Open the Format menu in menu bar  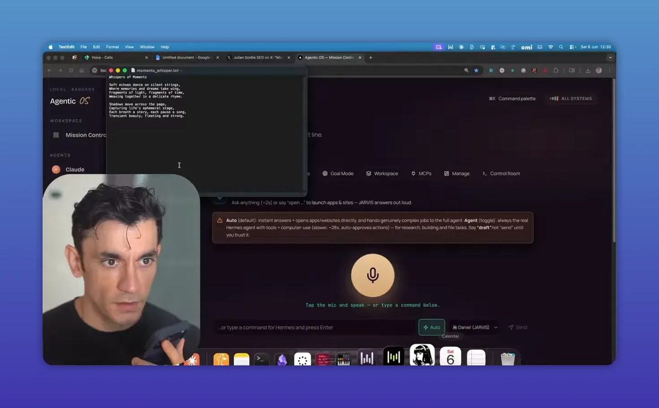(x=112, y=47)
